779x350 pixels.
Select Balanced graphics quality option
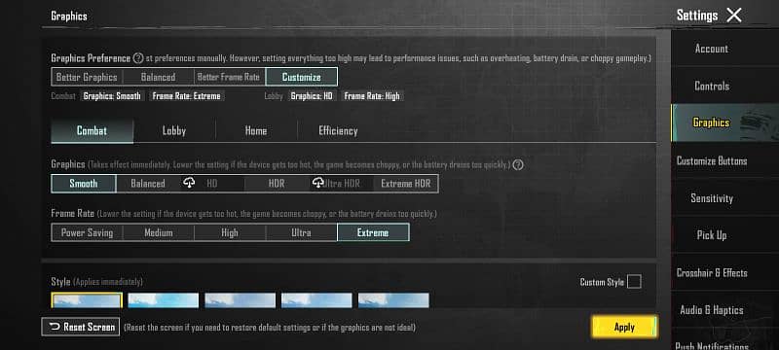pyautogui.click(x=148, y=184)
